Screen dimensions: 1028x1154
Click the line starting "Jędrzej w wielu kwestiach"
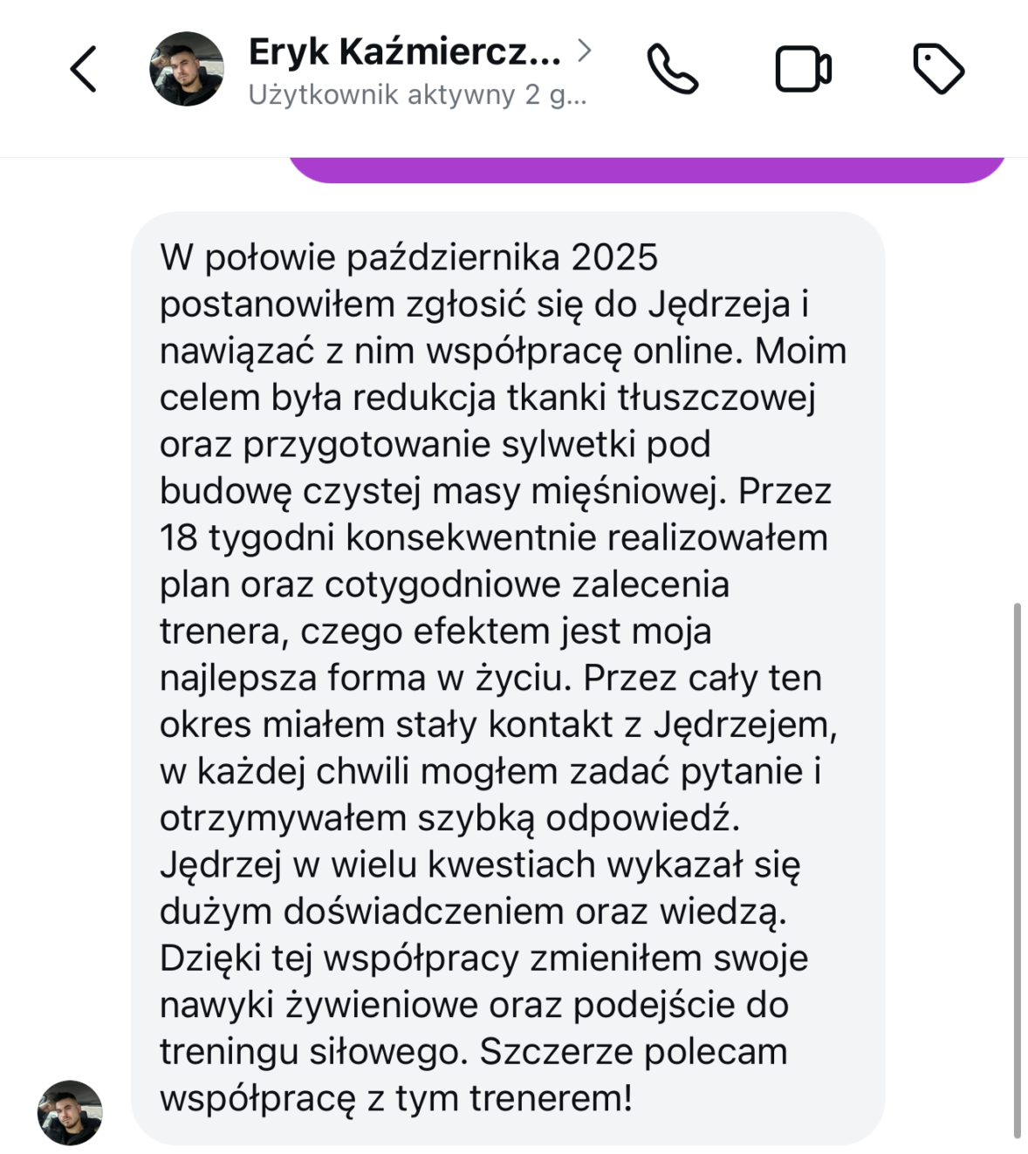click(480, 865)
